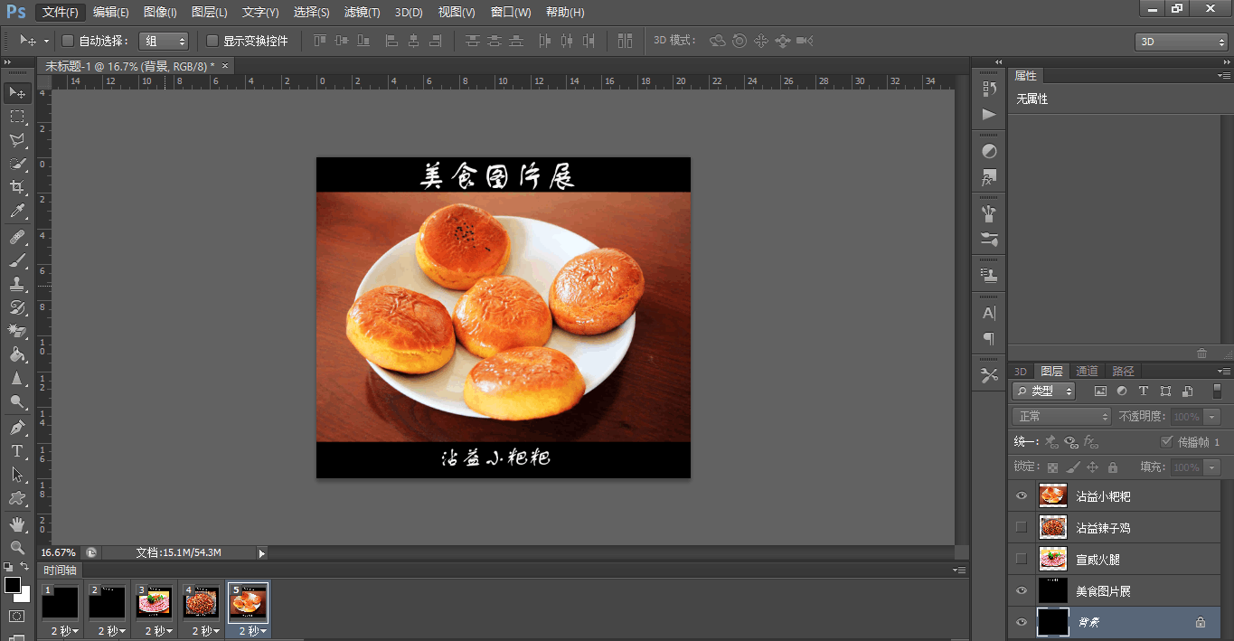Show the 宣威火腿 layer

pos(1021,559)
